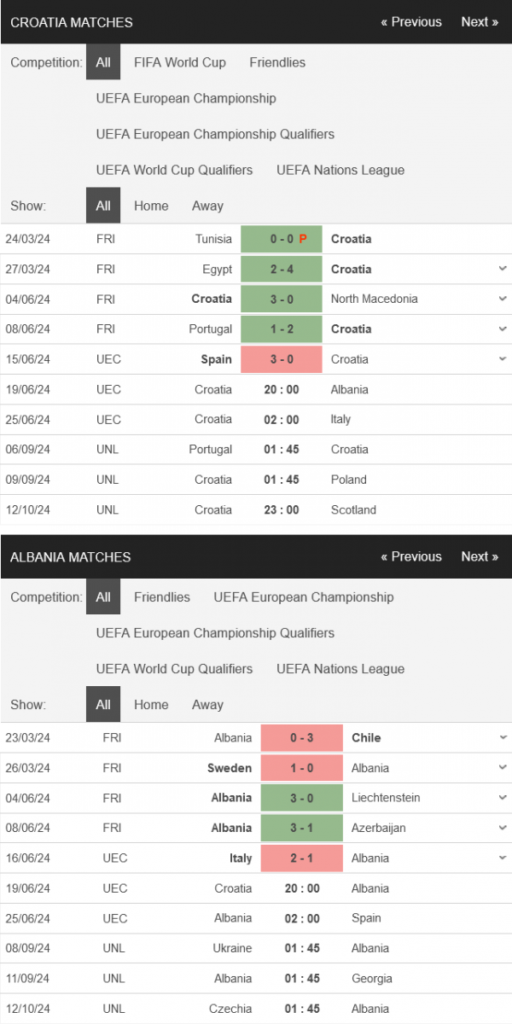Go to Next Croatia matches
The height and width of the screenshot is (1024, 512).
pos(480,22)
